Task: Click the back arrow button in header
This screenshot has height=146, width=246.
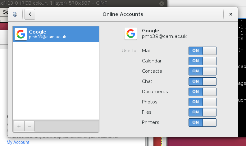Action: click(30, 14)
